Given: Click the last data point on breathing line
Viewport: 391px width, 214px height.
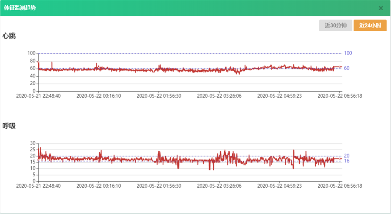Looking at the screenshot, I should 340,158.
